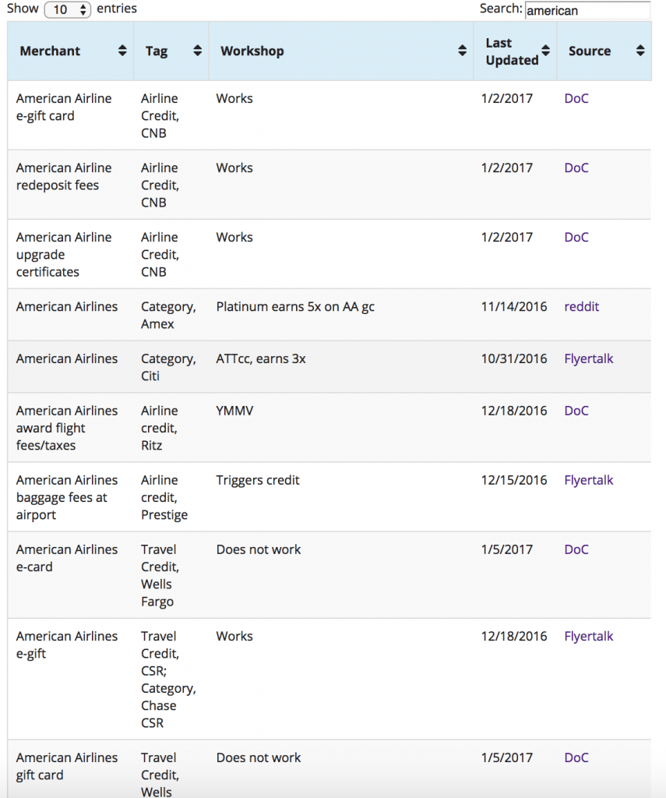Open the Flyertalk link for baggage fees at airport
Viewport: 666px width, 798px height.
(589, 480)
